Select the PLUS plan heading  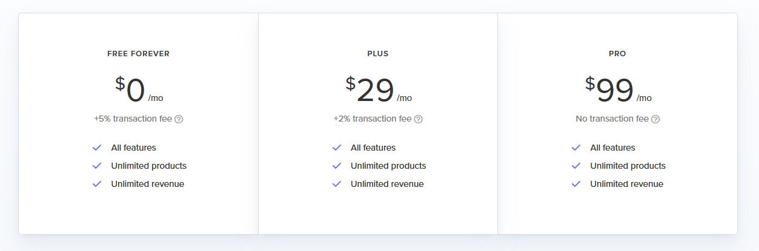pos(378,54)
